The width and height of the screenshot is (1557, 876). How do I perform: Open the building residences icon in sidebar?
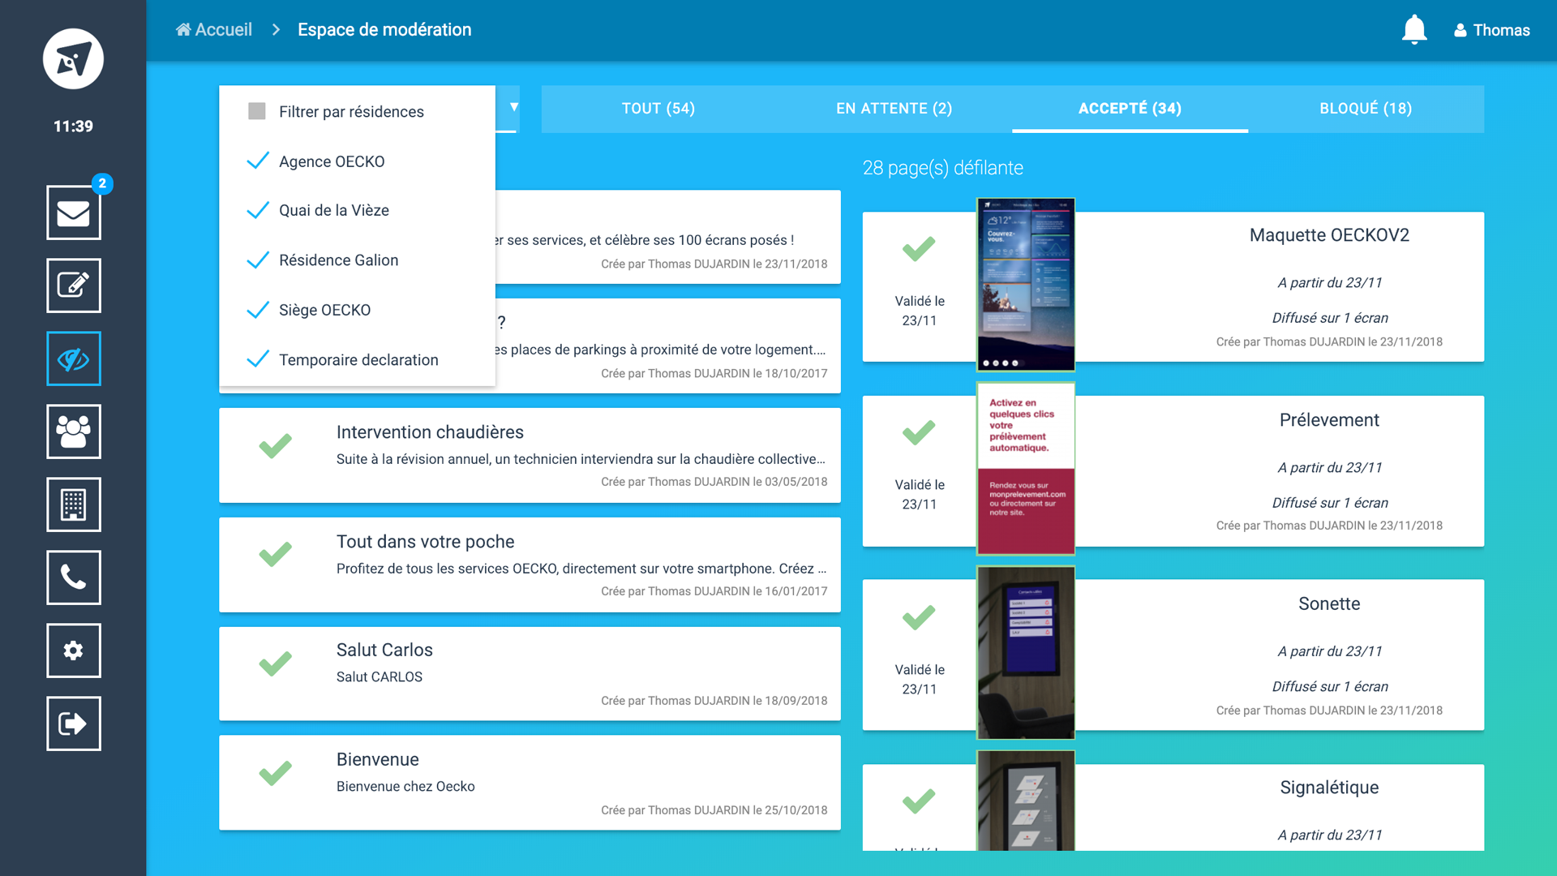pos(73,505)
